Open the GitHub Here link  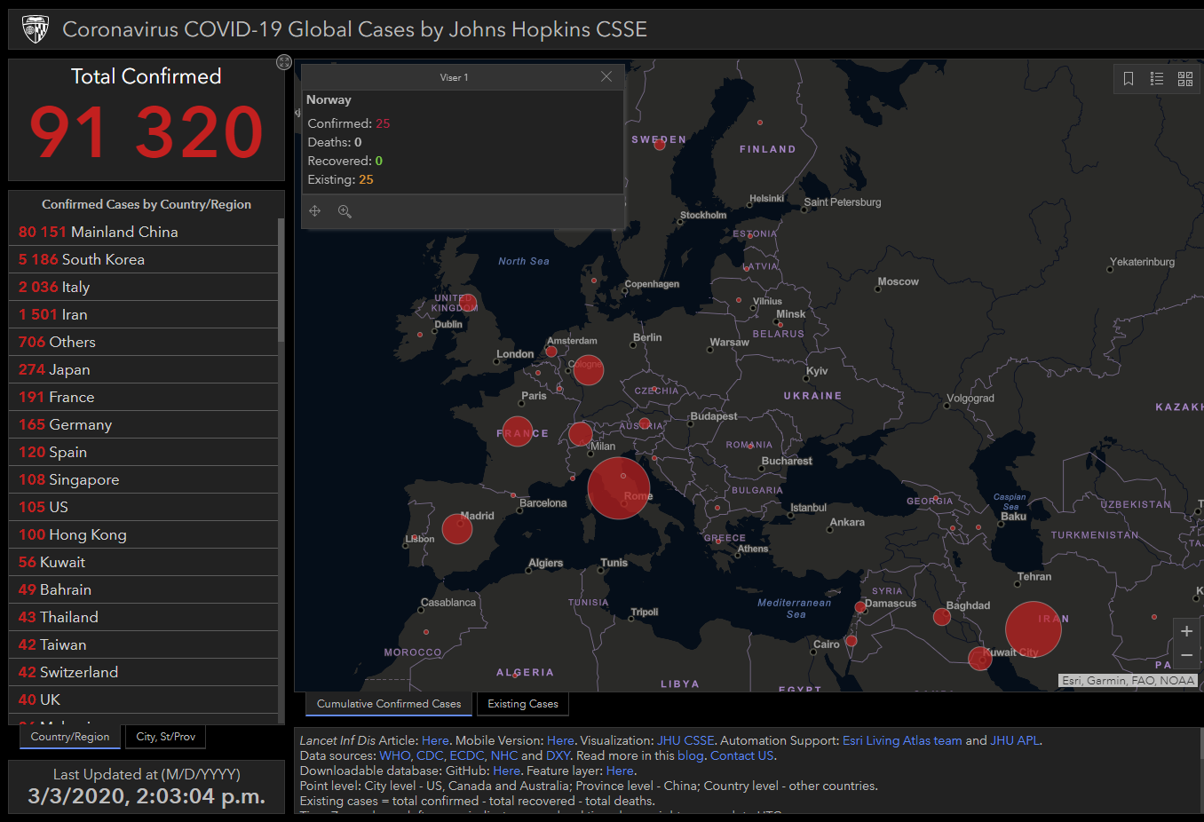(x=506, y=771)
